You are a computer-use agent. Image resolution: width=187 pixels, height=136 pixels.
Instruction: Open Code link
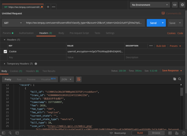(x=180, y=33)
